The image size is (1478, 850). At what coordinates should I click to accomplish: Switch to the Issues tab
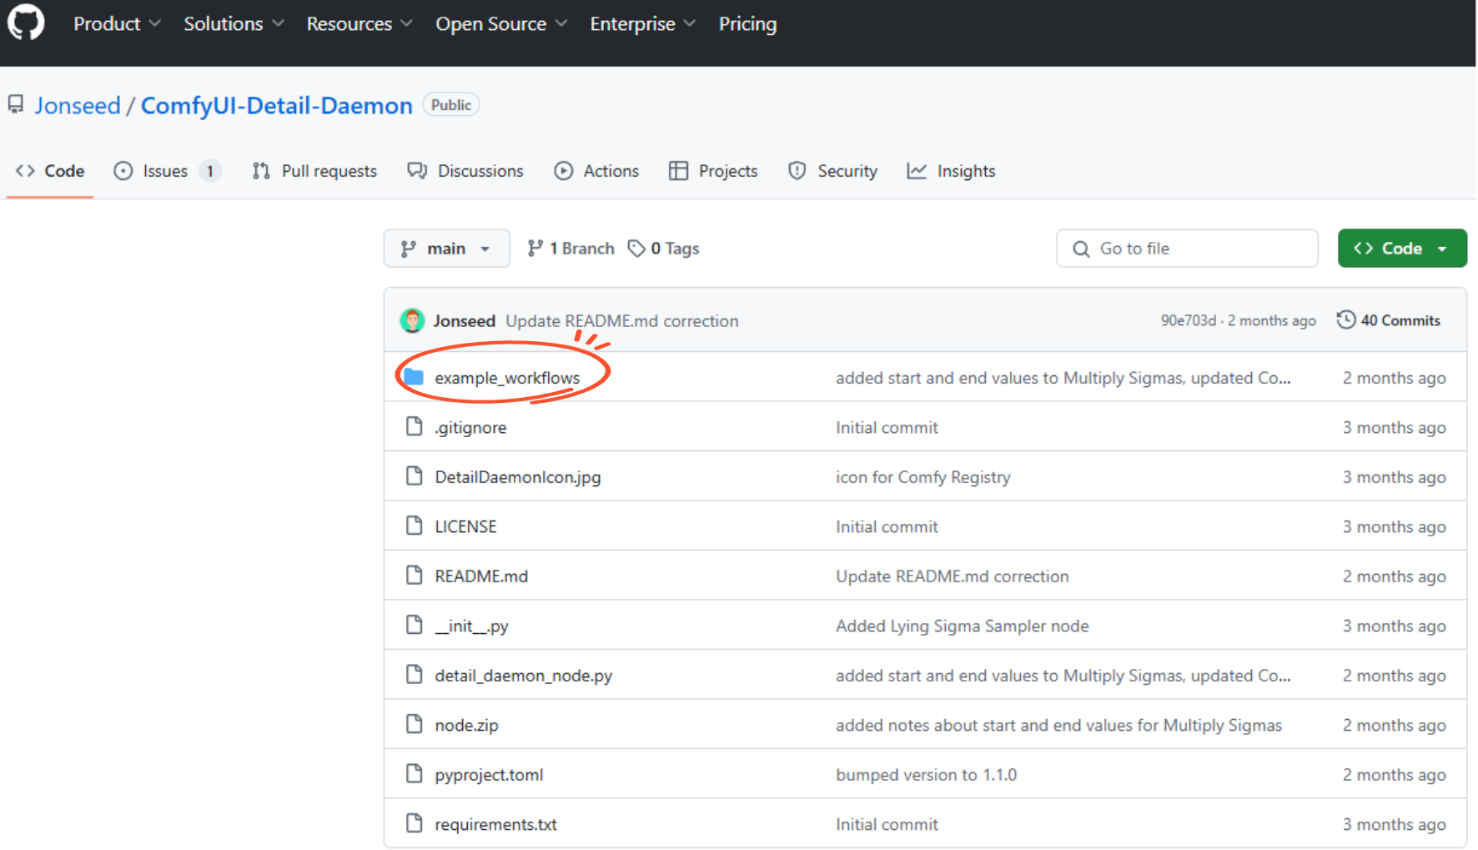point(167,171)
